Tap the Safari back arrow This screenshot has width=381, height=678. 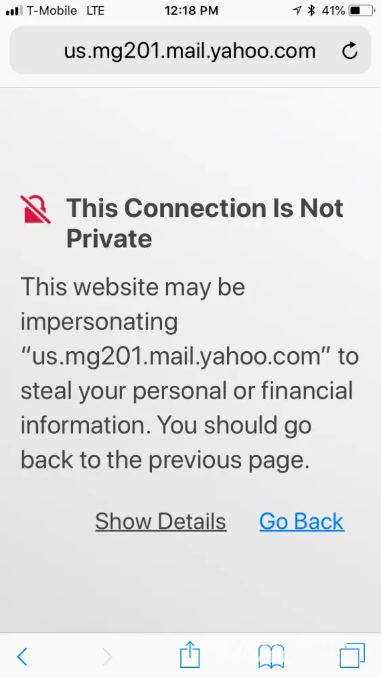pyautogui.click(x=22, y=656)
